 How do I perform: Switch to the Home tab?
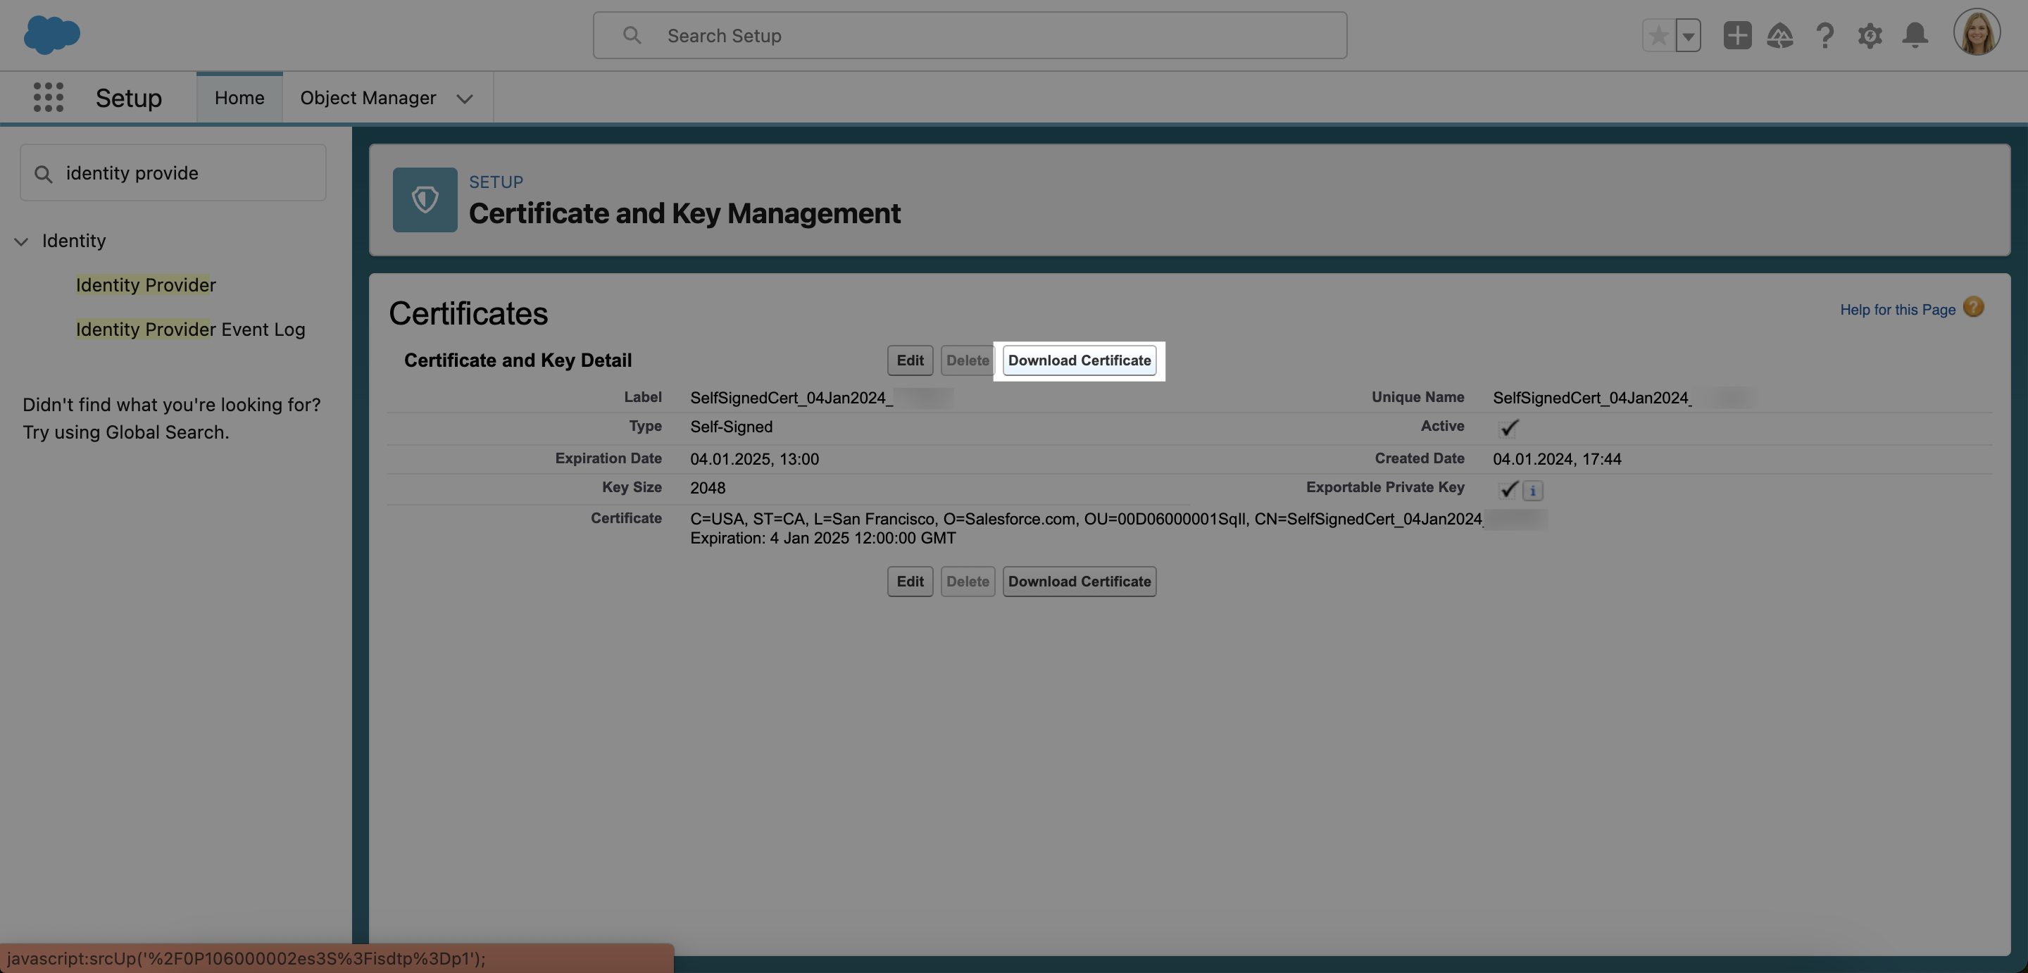click(x=239, y=98)
